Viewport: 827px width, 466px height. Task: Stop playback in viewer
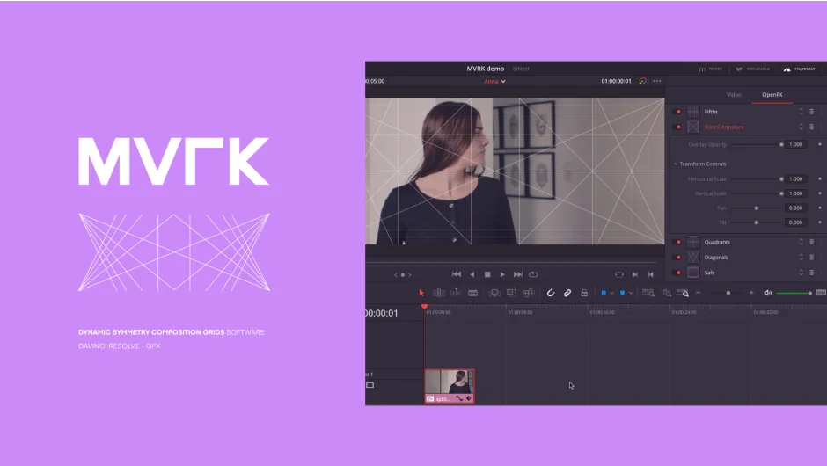click(x=487, y=274)
